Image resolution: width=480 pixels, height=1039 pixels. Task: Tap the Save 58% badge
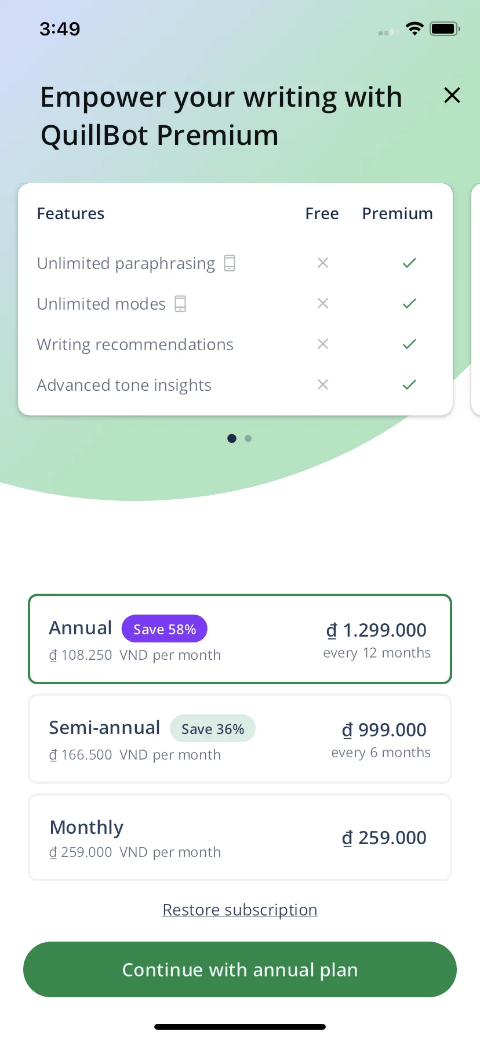click(165, 629)
